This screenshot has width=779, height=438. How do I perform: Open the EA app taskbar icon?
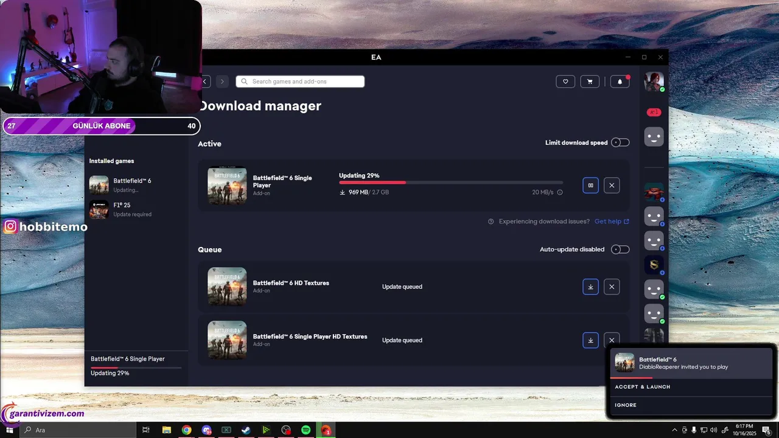click(x=326, y=430)
